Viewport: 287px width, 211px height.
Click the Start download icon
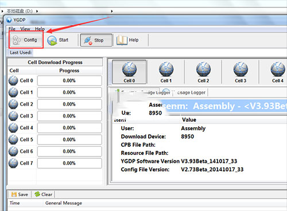pyautogui.click(x=52, y=40)
